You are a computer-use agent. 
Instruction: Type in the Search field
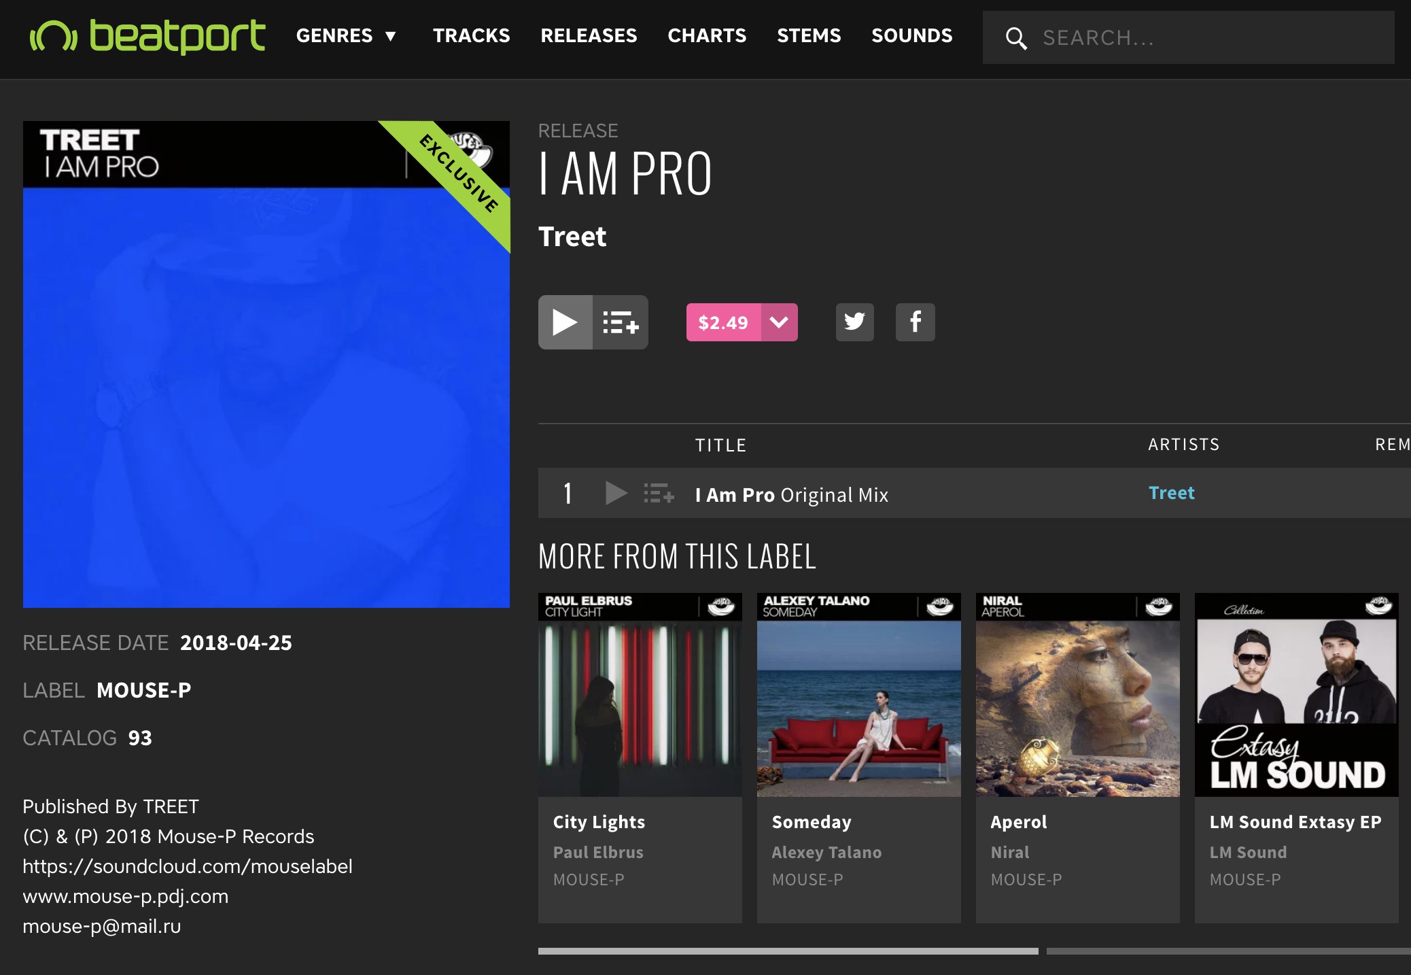(x=1210, y=38)
